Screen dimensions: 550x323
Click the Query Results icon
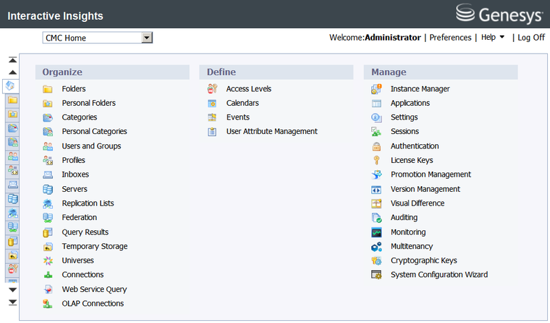[x=47, y=232]
